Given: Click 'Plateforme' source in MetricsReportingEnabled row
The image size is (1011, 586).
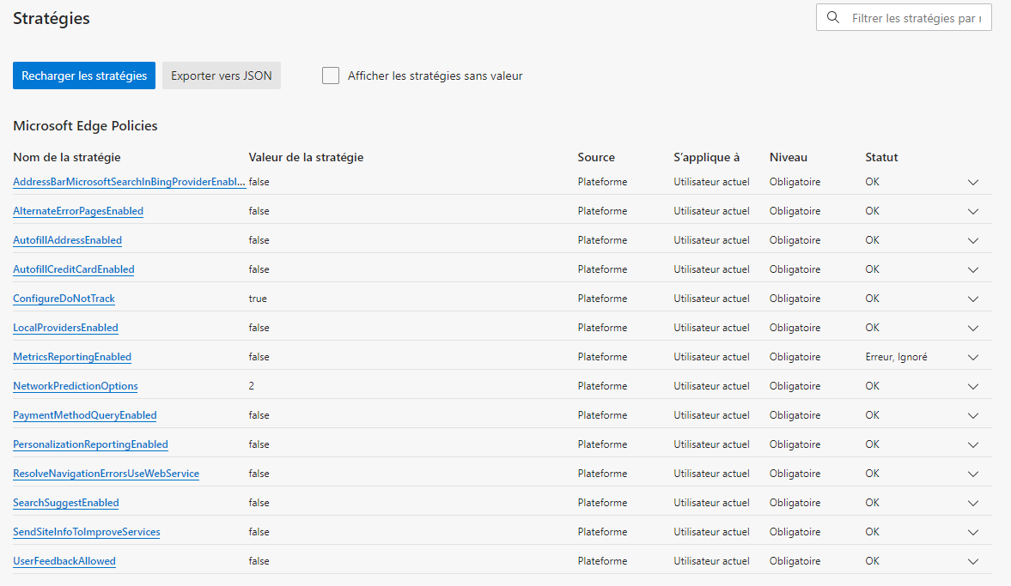Looking at the screenshot, I should click(602, 357).
